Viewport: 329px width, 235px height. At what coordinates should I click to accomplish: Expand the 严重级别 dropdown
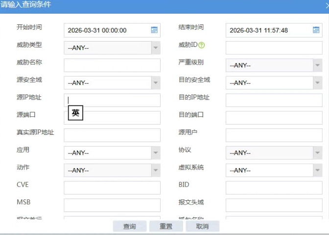point(318,65)
